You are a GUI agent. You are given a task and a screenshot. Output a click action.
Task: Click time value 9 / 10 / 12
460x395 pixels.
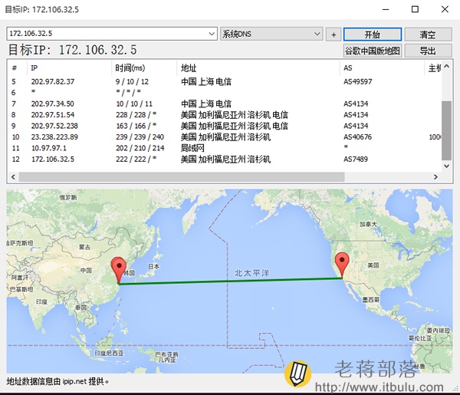132,81
